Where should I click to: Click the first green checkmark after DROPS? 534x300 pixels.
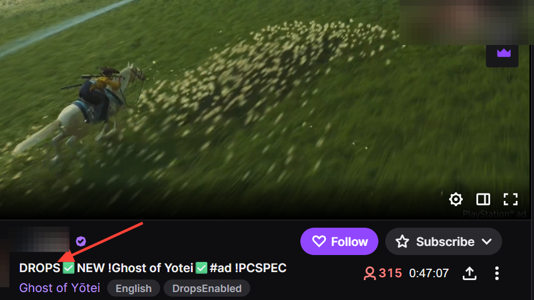point(69,268)
